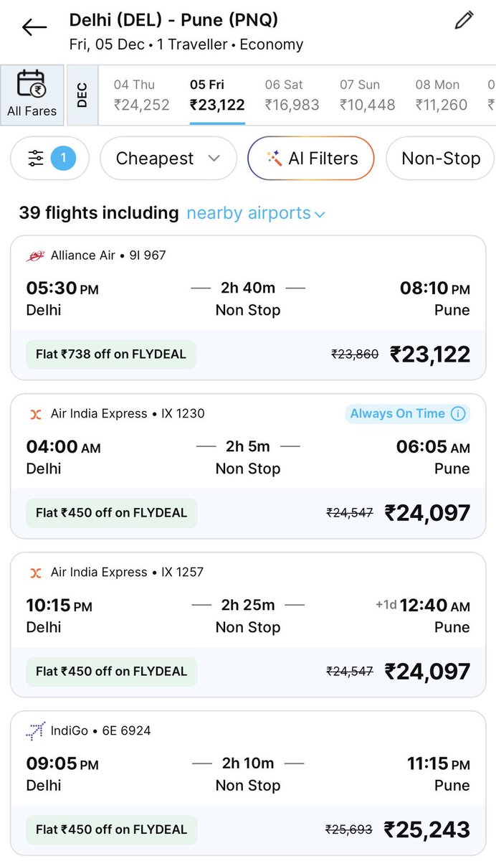Open the DEC month selector
Image resolution: width=496 pixels, height=861 pixels.
82,95
